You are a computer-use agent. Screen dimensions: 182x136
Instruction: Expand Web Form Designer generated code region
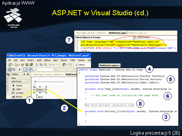[109, 105]
